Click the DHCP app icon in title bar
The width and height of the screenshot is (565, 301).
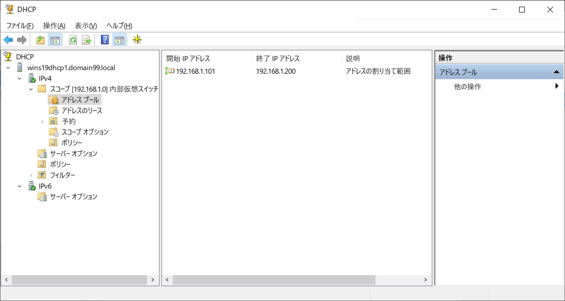[x=10, y=10]
